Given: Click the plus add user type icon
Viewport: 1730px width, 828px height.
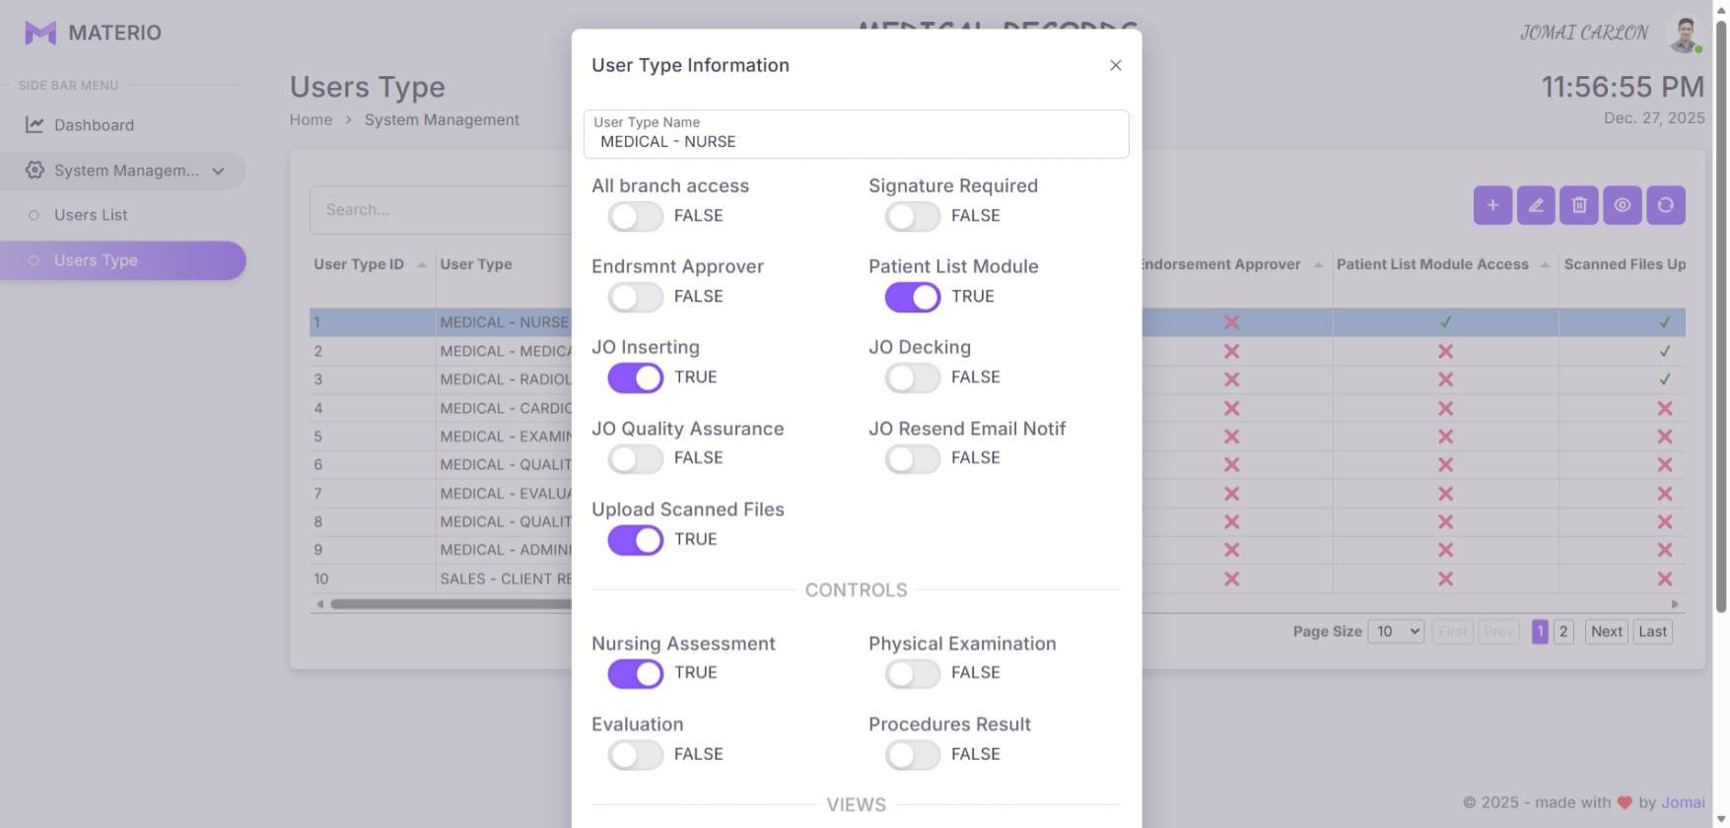Looking at the screenshot, I should click(1492, 205).
